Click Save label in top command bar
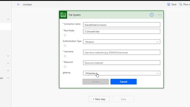 (174, 4)
